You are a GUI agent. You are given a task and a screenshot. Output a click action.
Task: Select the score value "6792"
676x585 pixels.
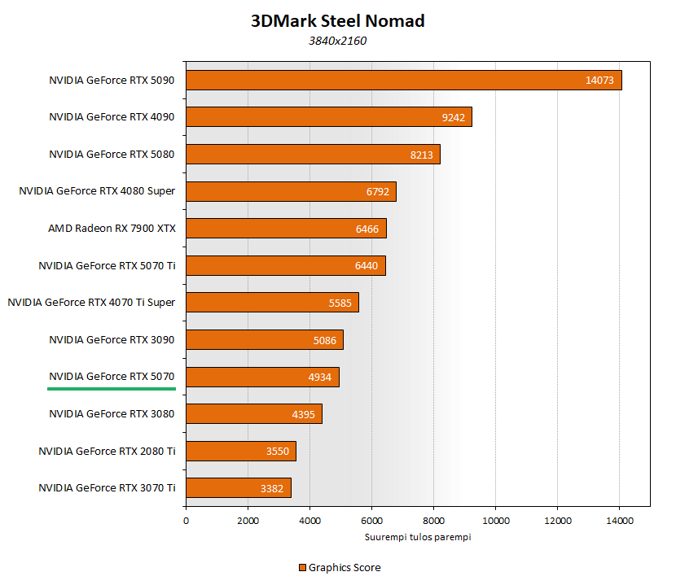click(378, 192)
